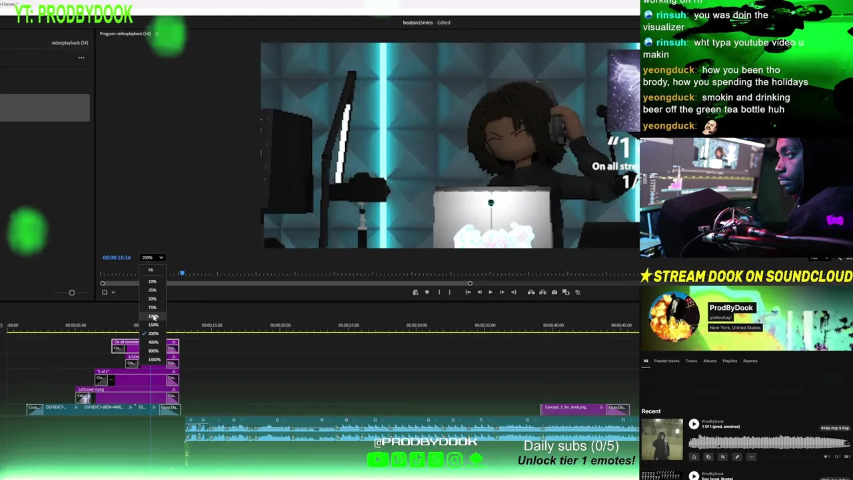Switch to the Reposts tab on SoundCloud

[x=750, y=361]
